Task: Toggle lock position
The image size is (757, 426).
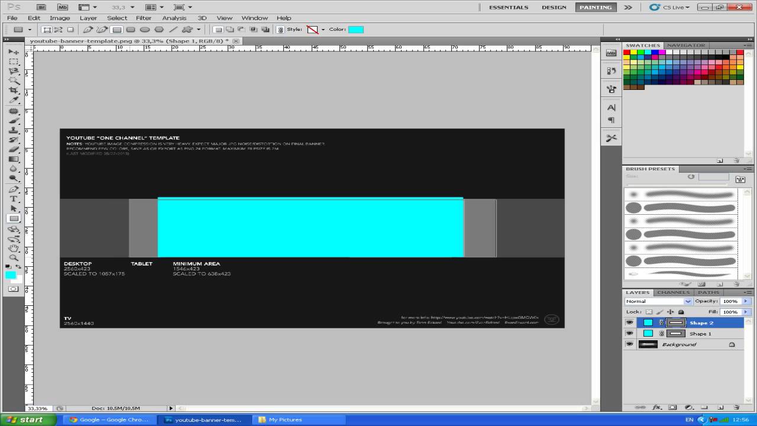Action: 670,312
